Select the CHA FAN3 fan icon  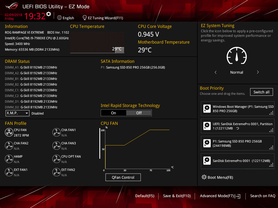pyautogui.click(x=56, y=145)
